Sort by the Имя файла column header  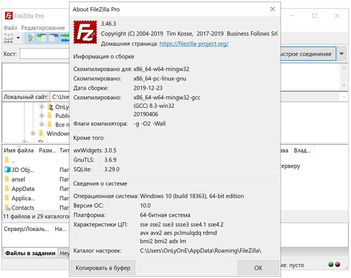[x=19, y=150]
